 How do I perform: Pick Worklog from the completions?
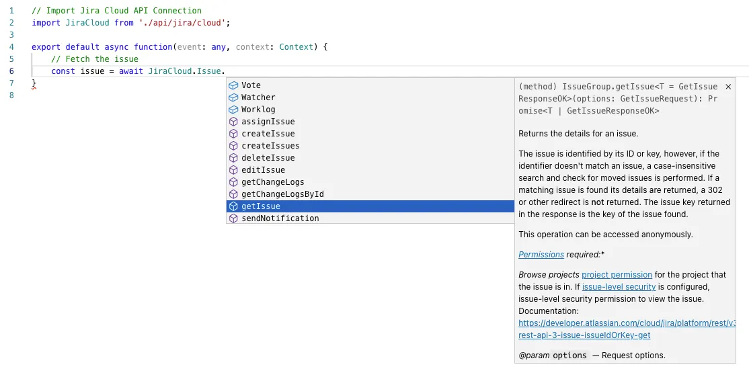[370, 110]
